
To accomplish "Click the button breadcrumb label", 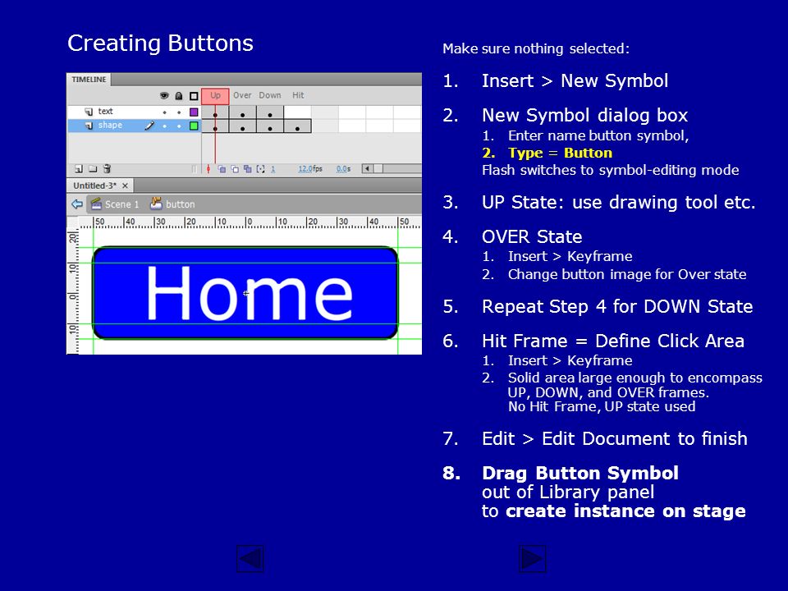I will click(x=180, y=204).
